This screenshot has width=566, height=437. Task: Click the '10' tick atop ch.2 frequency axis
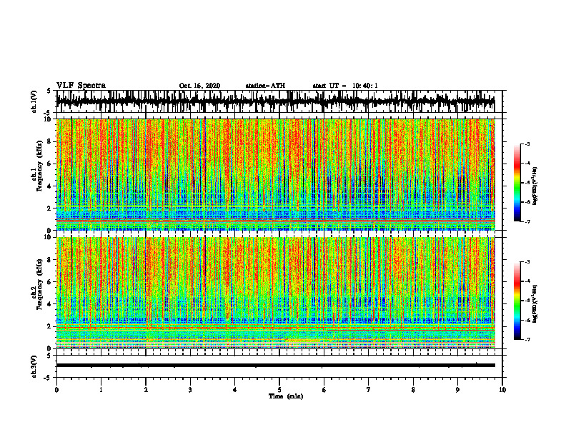pyautogui.click(x=49, y=238)
